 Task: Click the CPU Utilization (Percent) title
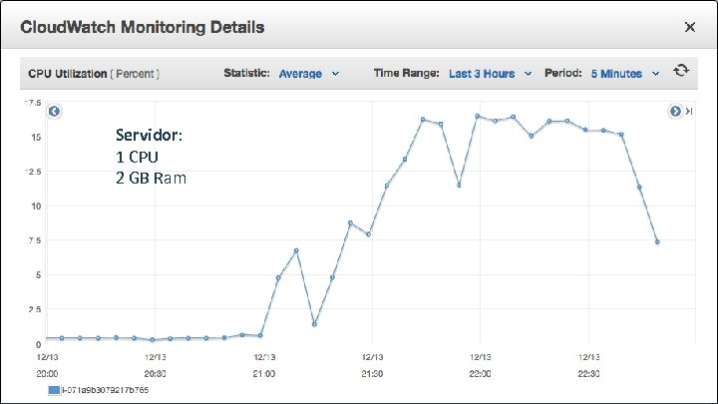[94, 74]
